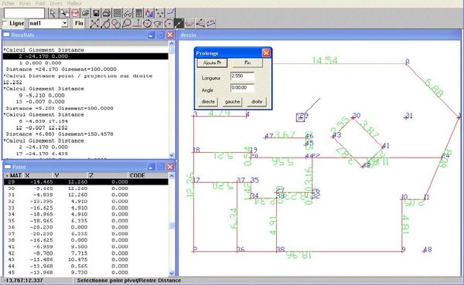
Task: Click the empty toolbar text input box
Action: [x=24, y=13]
